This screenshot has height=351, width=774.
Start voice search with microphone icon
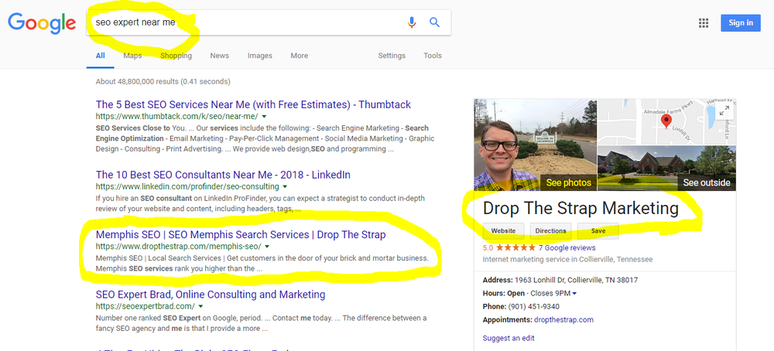click(x=412, y=22)
